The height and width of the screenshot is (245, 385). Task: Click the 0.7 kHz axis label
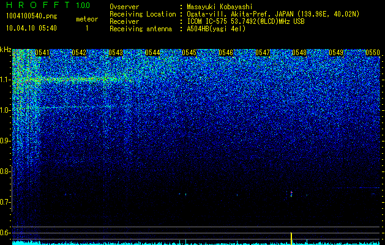5,202
